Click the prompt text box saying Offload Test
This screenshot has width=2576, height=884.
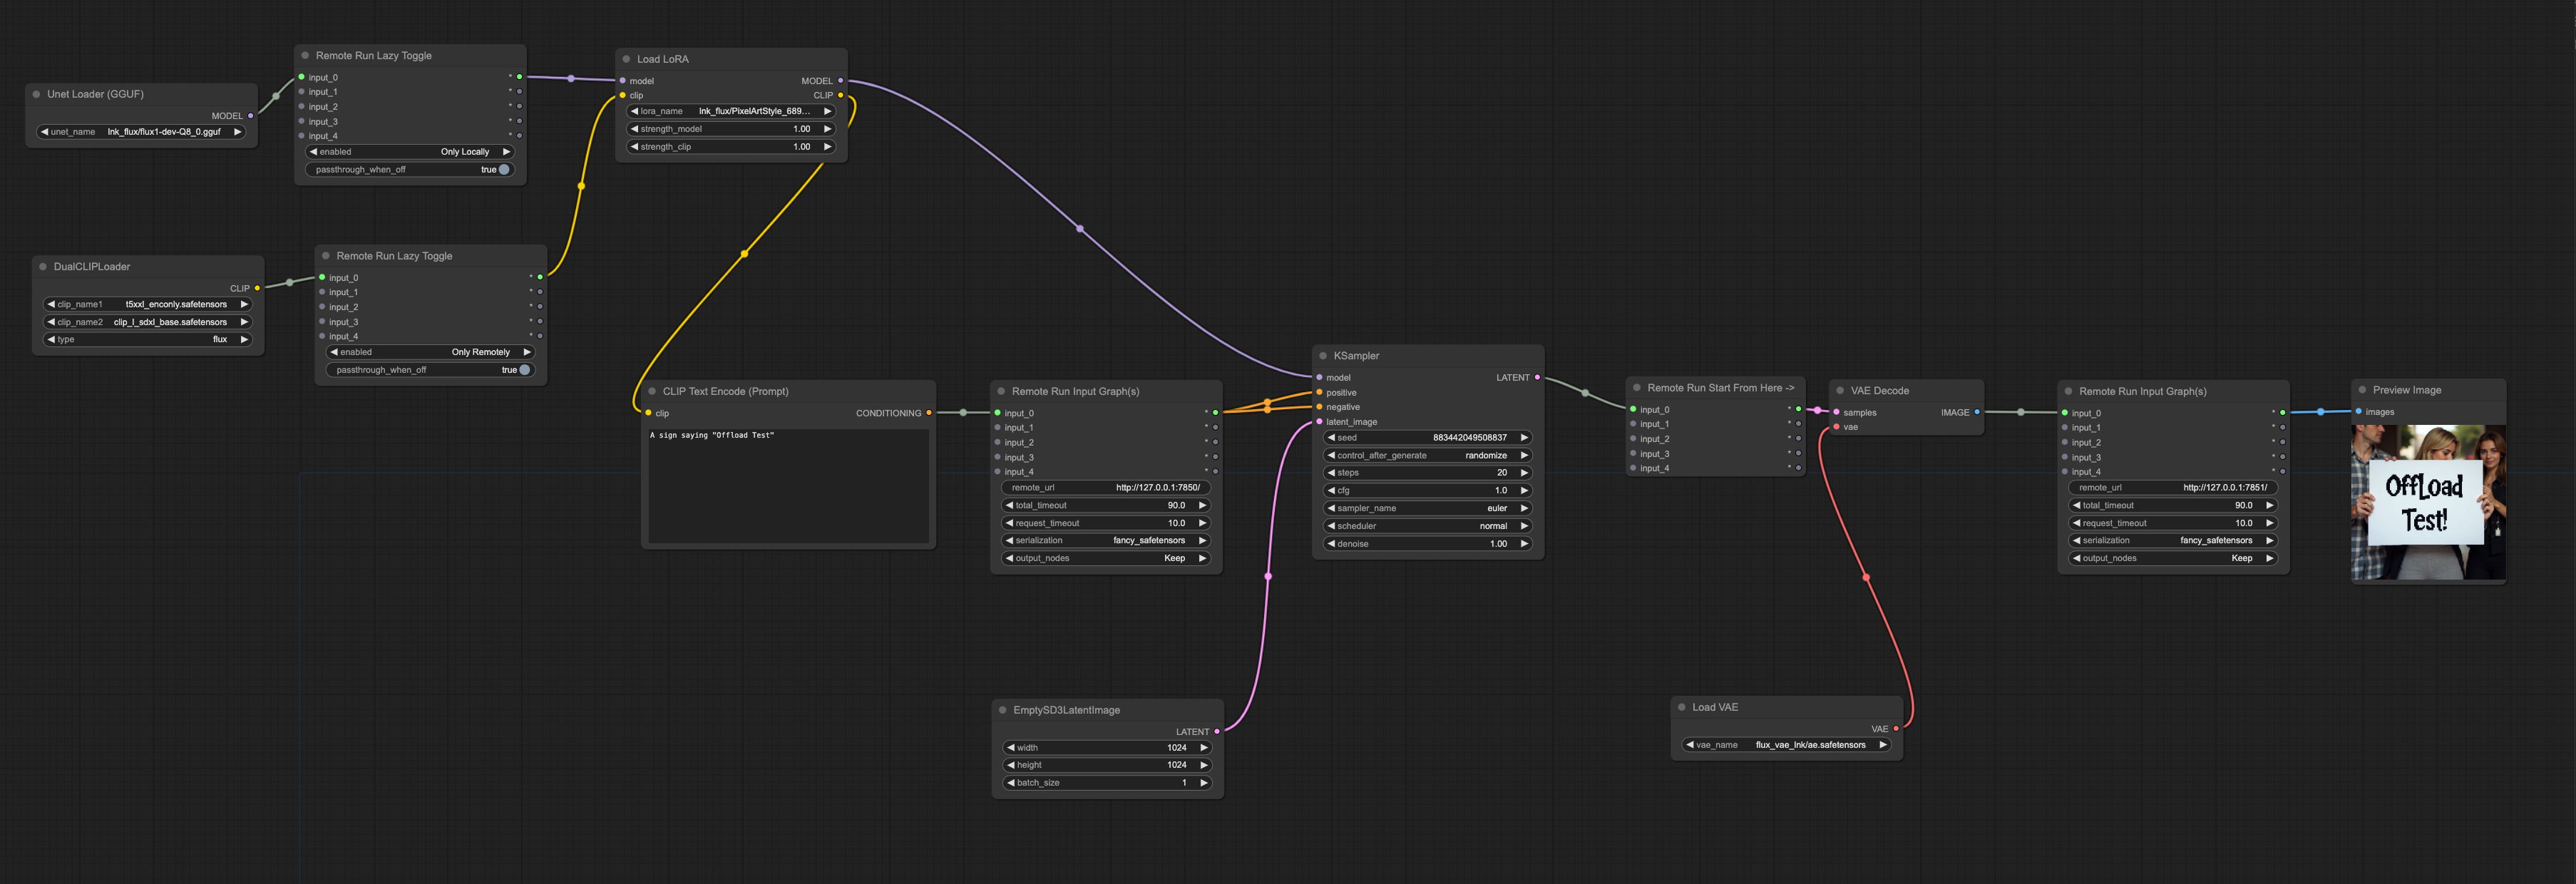click(x=789, y=486)
